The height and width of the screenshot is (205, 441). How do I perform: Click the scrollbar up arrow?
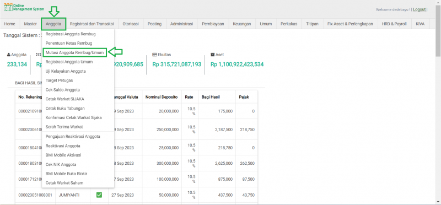(x=438, y=2)
